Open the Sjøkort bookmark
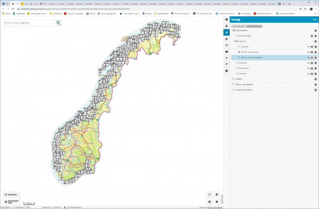 click(147, 13)
